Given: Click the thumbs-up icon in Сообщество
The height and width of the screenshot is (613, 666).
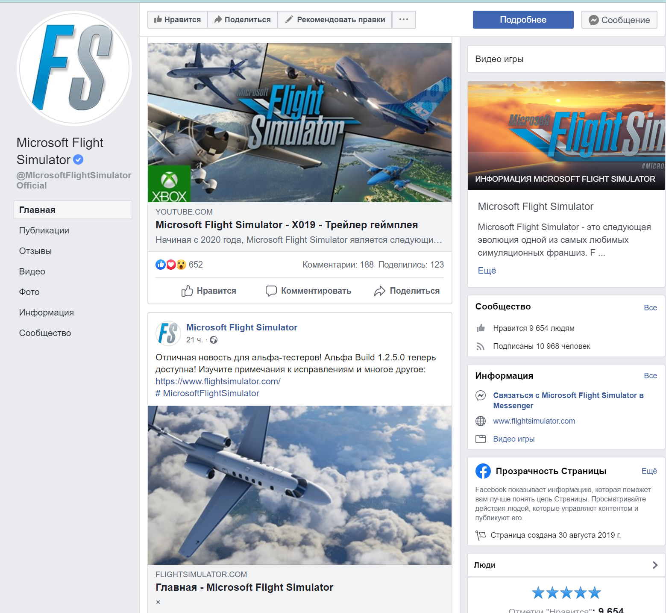Looking at the screenshot, I should [x=481, y=328].
